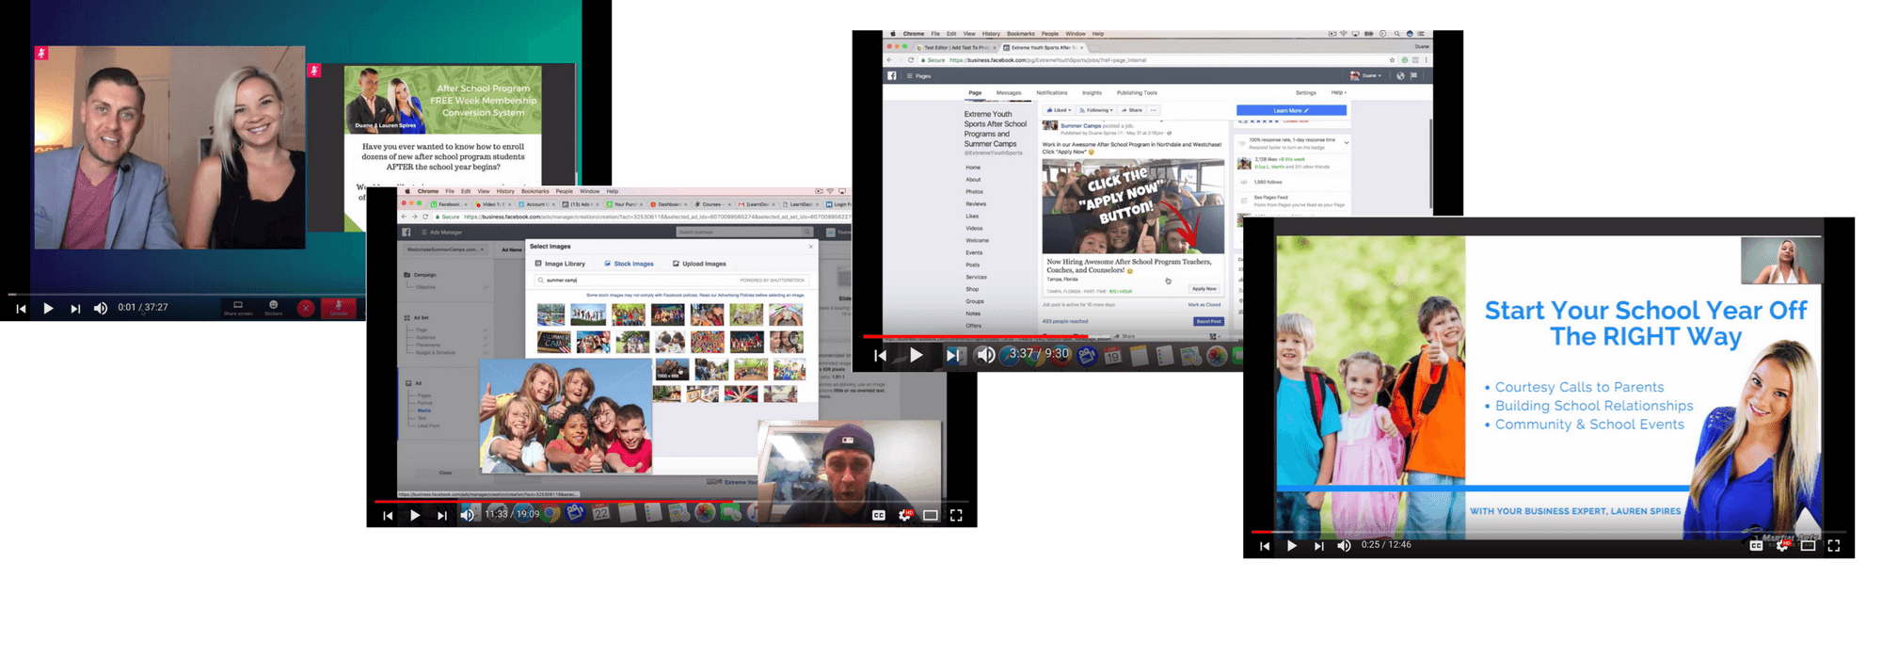Image resolution: width=1882 pixels, height=659 pixels.
Task: Mute volume on the 0:25 / 12:46 video
Action: (1344, 546)
